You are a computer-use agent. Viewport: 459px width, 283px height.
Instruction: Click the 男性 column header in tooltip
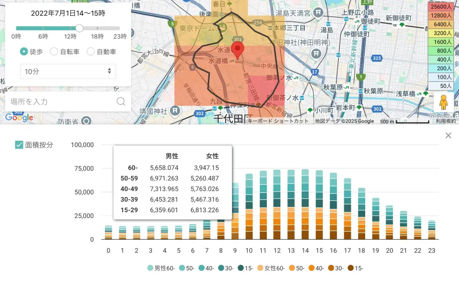point(172,156)
